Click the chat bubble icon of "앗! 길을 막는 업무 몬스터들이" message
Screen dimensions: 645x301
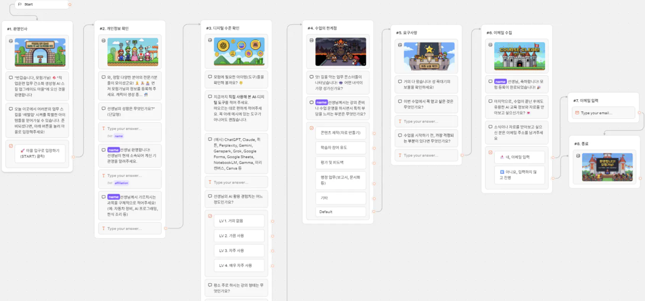pos(311,77)
